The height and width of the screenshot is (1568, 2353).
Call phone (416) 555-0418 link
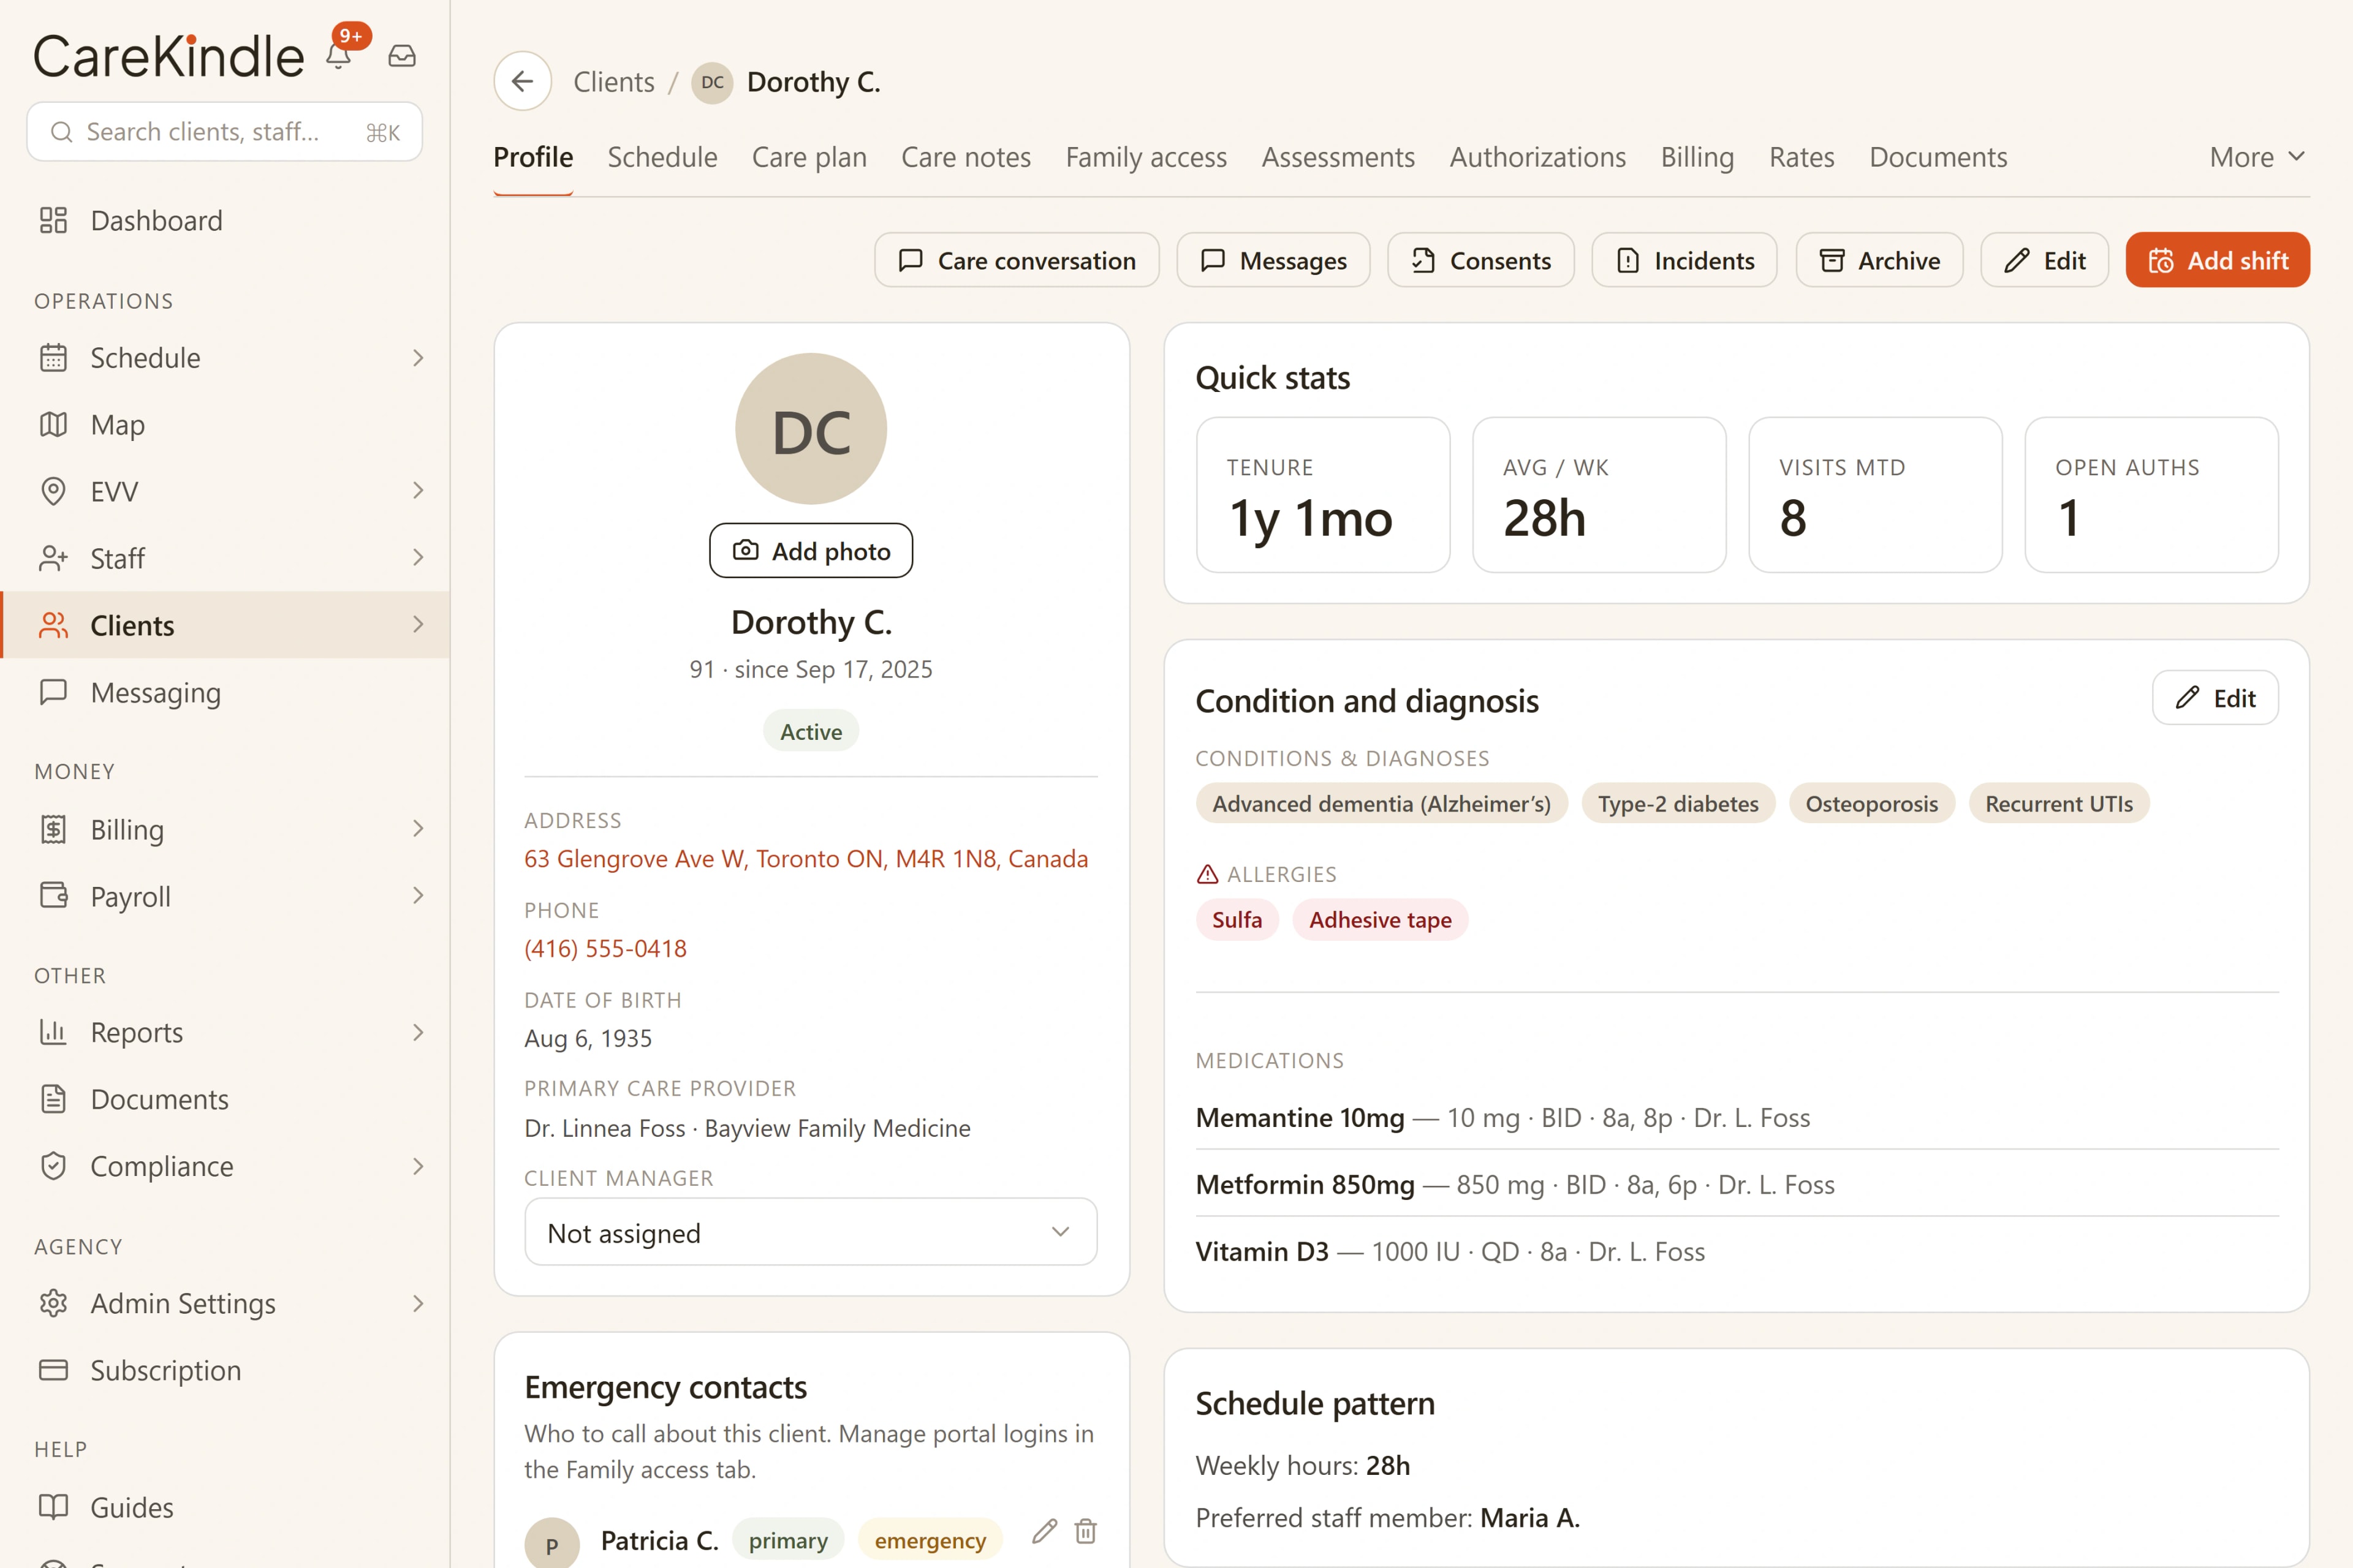(605, 949)
